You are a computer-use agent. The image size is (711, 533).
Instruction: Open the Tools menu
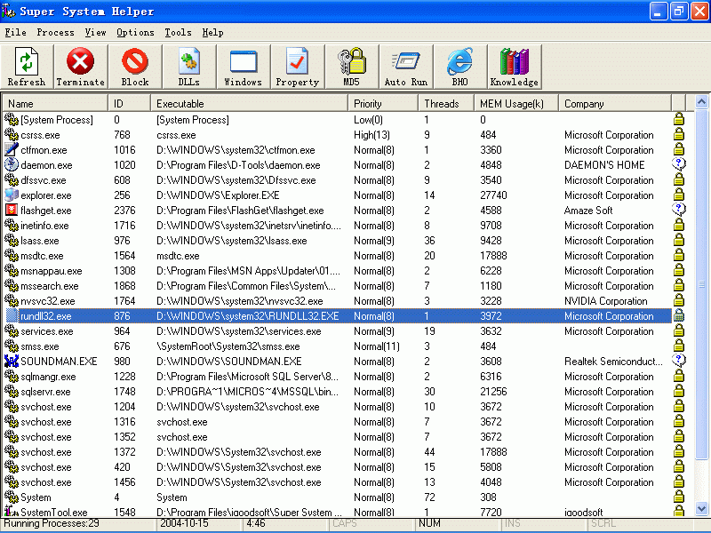(x=178, y=33)
